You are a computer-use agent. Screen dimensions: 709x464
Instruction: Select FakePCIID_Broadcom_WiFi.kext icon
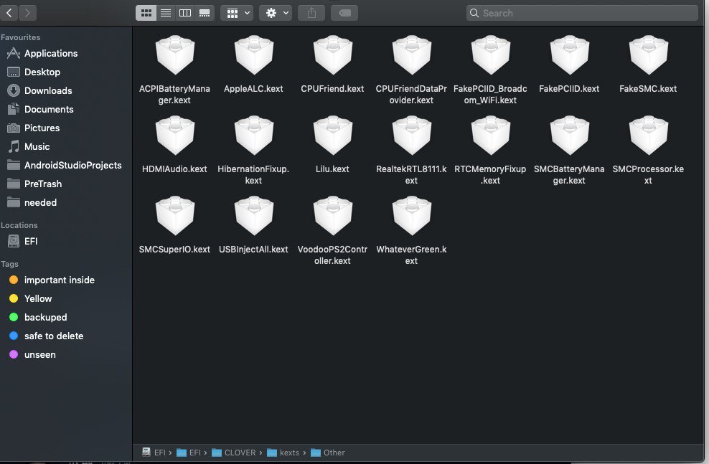[x=490, y=55]
